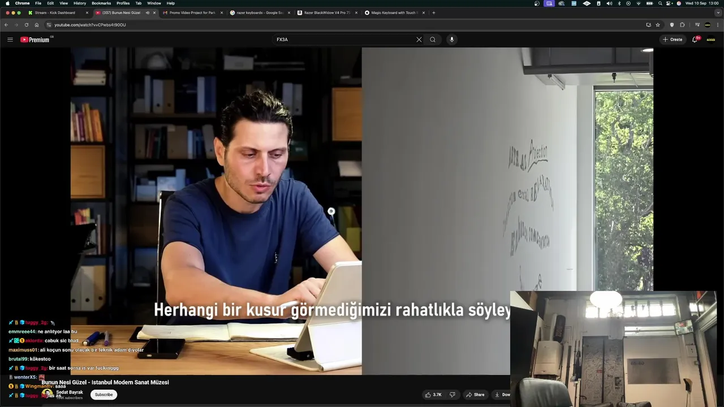Image resolution: width=724 pixels, height=407 pixels.
Task: Share the video
Action: pyautogui.click(x=475, y=395)
